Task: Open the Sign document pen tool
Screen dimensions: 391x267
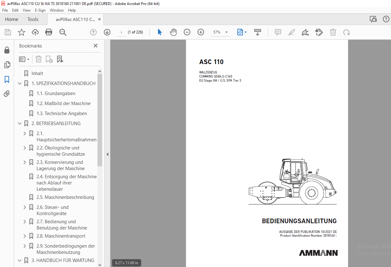Action: pos(305,32)
